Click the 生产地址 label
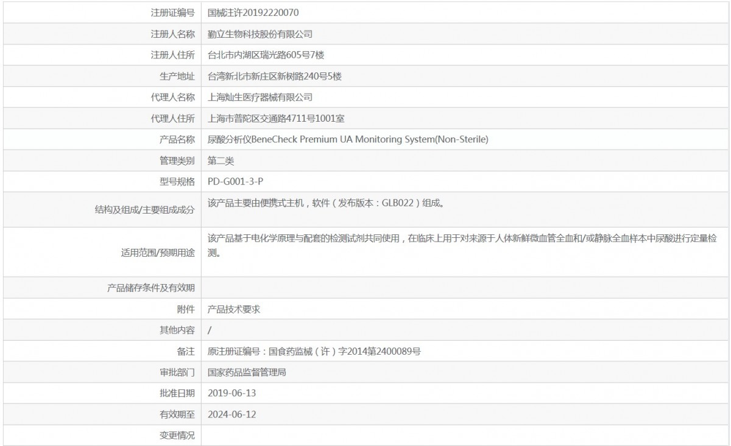The image size is (731, 446). pyautogui.click(x=177, y=76)
